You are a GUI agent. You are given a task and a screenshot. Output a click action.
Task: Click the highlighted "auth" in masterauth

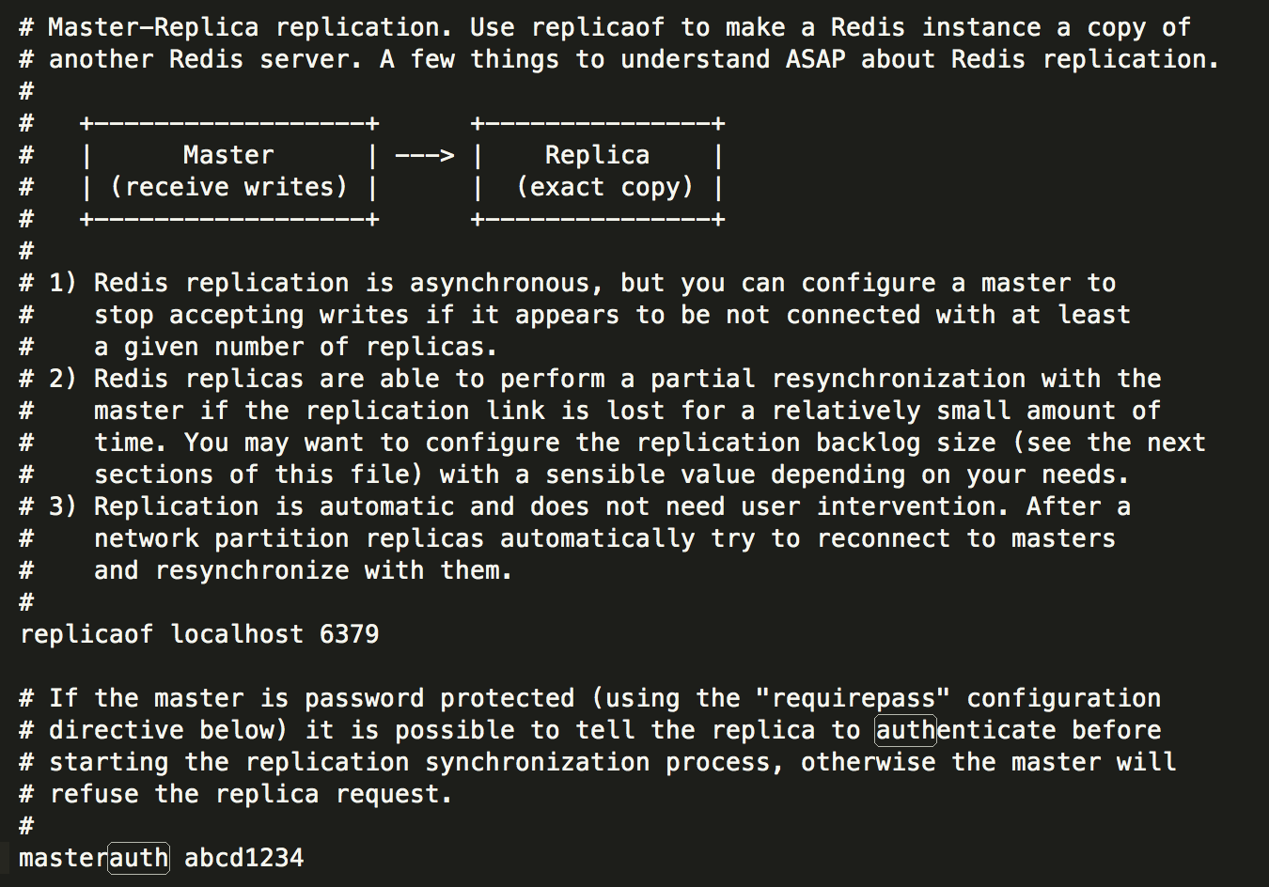pyautogui.click(x=138, y=858)
